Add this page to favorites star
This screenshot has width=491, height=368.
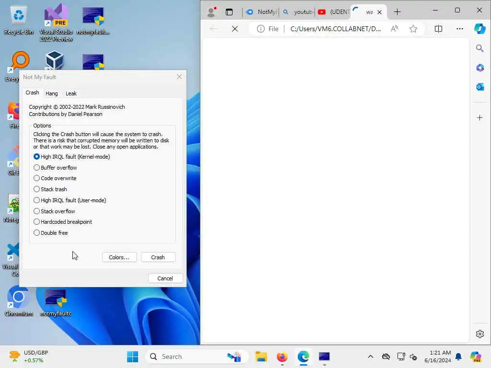[x=413, y=29]
